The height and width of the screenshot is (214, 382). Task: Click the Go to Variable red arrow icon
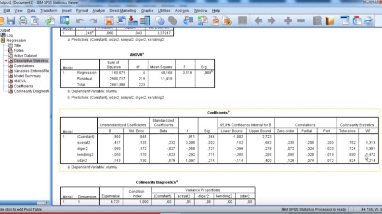[133, 21]
